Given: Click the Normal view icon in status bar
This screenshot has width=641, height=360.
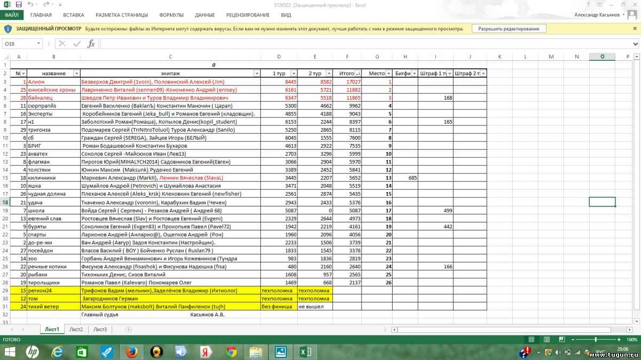Looking at the screenshot, I should pyautogui.click(x=531, y=339).
